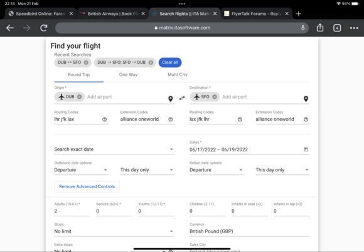364x252 pixels.
Task: Open the origin map location pin
Action: [171, 99]
